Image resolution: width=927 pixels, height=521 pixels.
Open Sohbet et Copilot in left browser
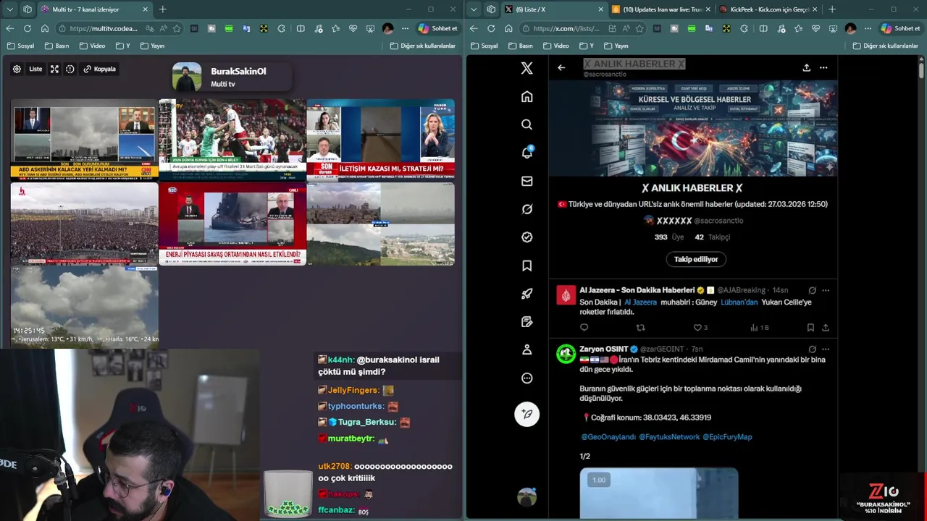pos(438,28)
